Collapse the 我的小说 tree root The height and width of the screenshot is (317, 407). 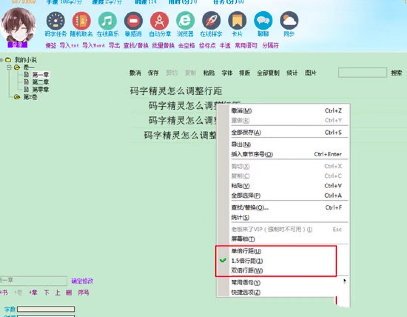1,60
